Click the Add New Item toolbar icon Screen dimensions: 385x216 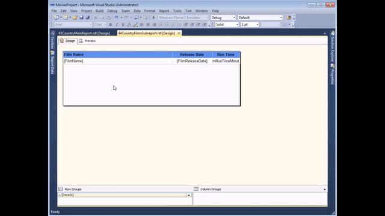66,17
